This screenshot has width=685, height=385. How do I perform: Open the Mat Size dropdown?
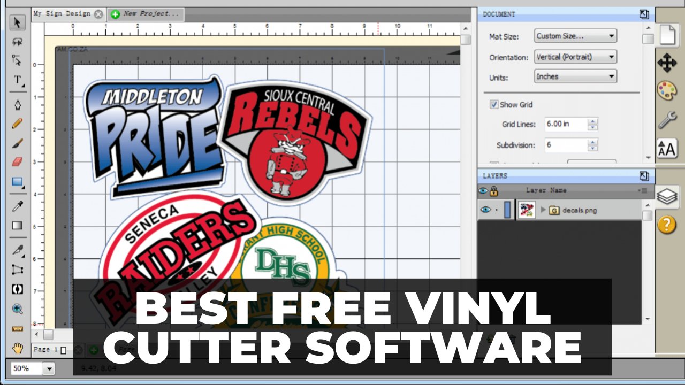575,36
